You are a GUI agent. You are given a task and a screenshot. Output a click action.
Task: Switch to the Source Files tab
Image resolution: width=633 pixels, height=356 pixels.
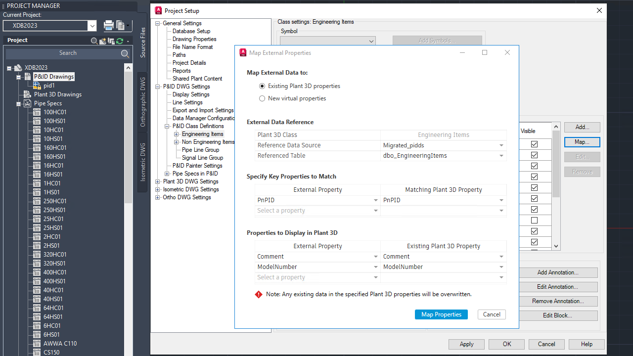point(143,43)
